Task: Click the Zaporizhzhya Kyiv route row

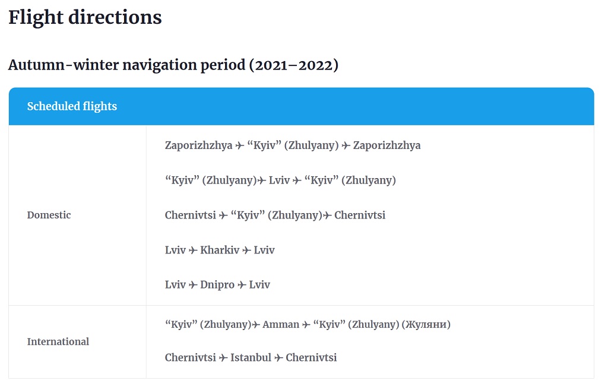Action: tap(293, 146)
